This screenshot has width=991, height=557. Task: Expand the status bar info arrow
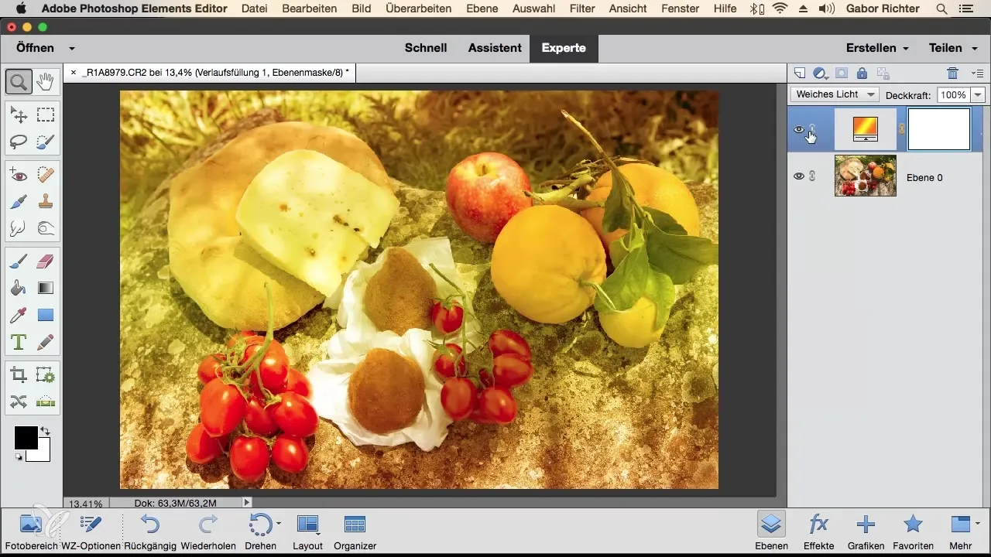(247, 503)
